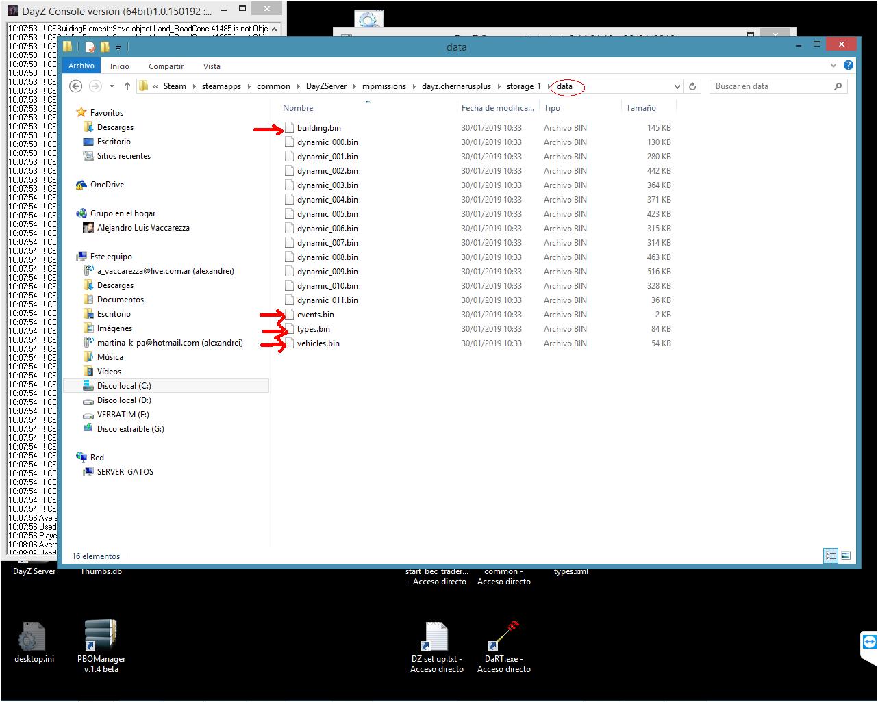
Task: Select building.bin file
Action: [318, 128]
